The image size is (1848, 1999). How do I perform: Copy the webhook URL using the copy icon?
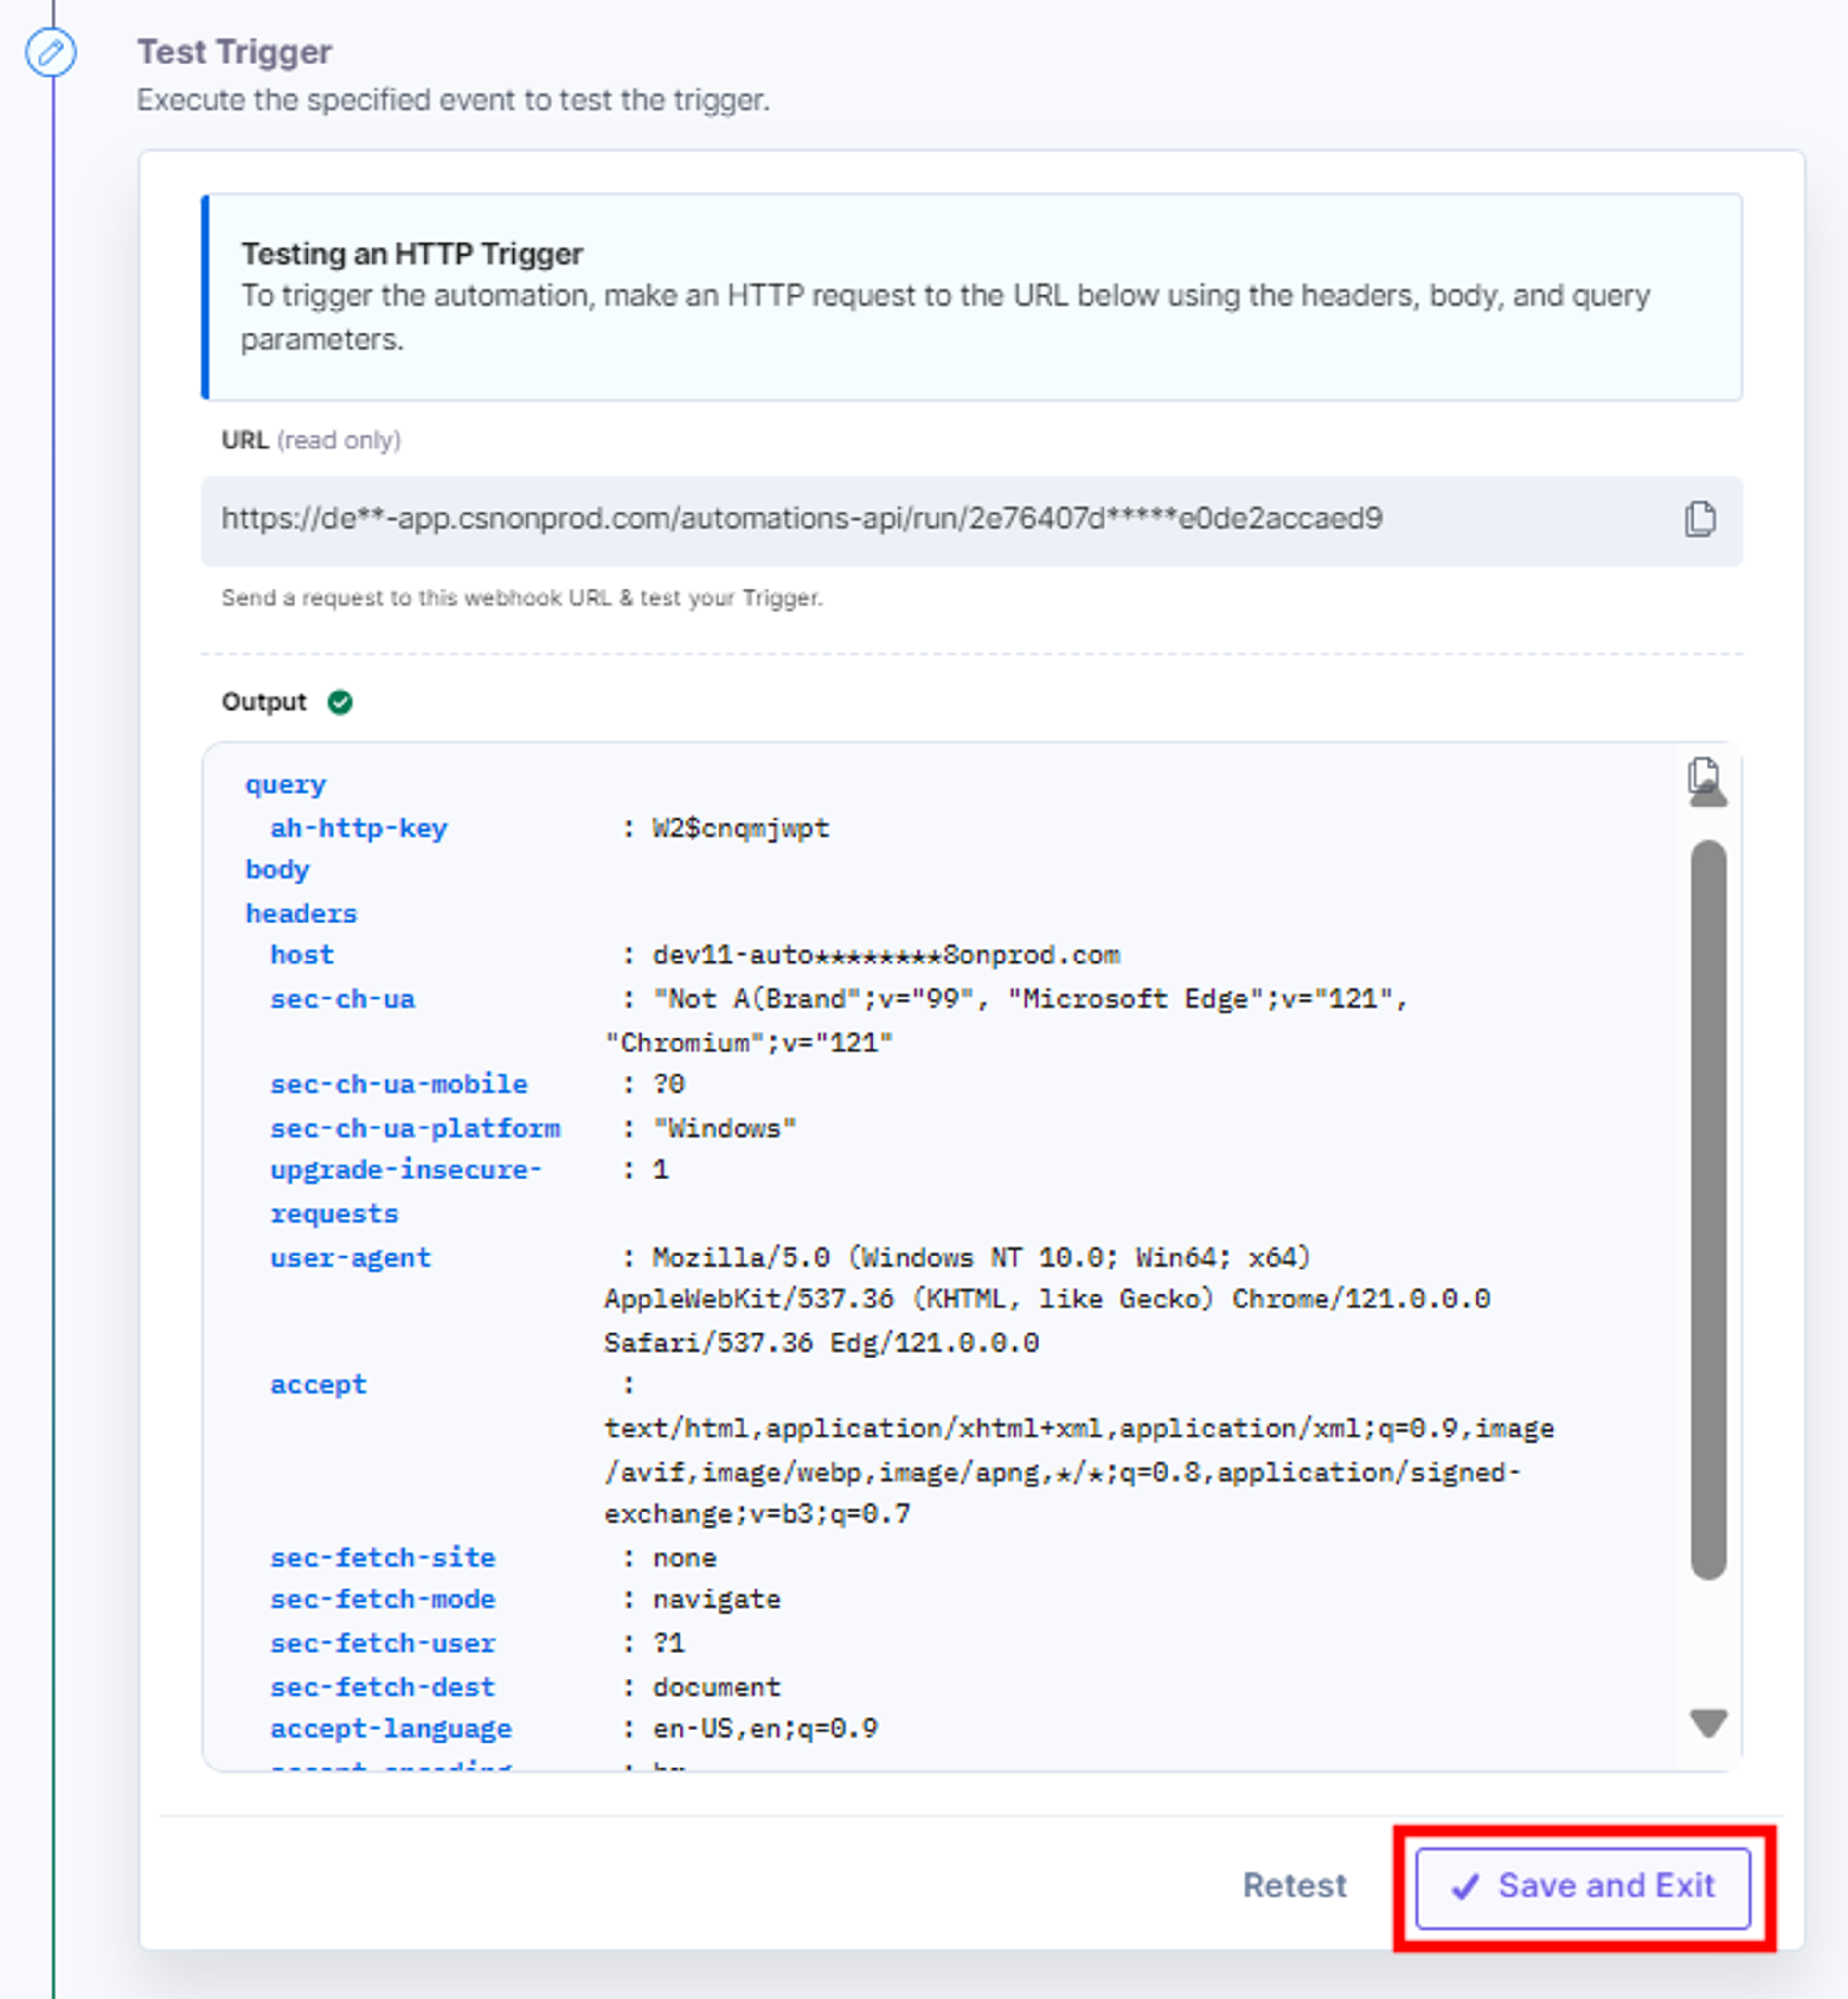coord(1700,519)
